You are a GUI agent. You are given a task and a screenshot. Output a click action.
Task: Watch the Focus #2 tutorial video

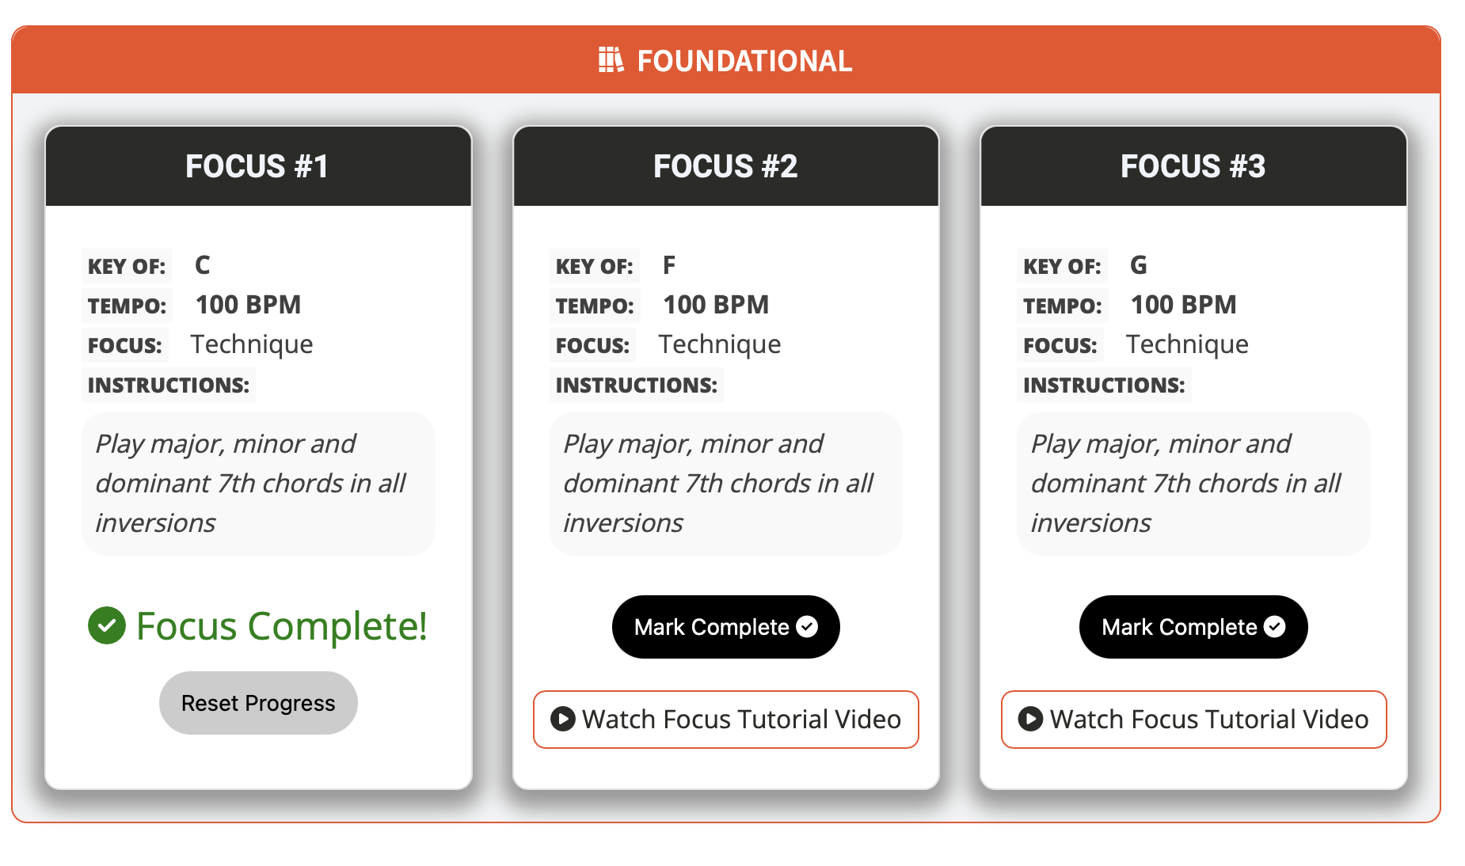tap(726, 720)
